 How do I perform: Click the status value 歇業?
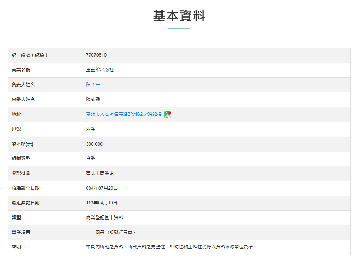click(x=91, y=129)
